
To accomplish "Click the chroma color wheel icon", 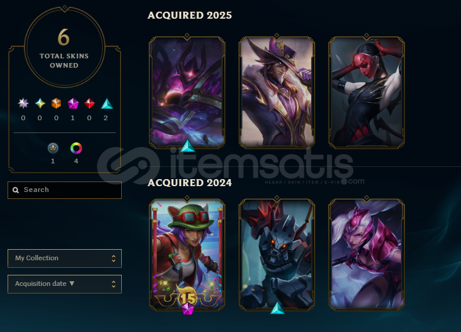I will pyautogui.click(x=76, y=148).
